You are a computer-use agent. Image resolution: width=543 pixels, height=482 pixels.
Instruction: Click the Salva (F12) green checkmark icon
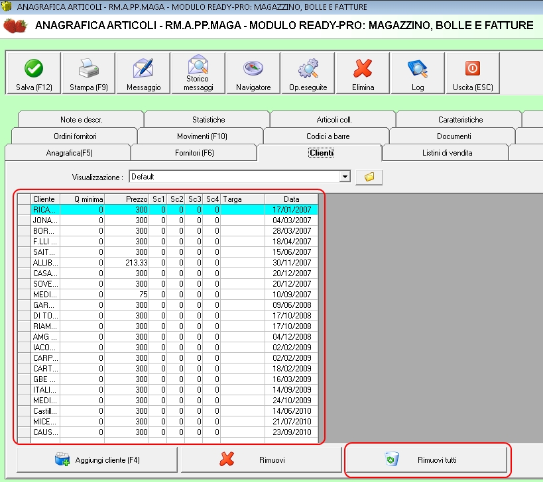(x=34, y=68)
